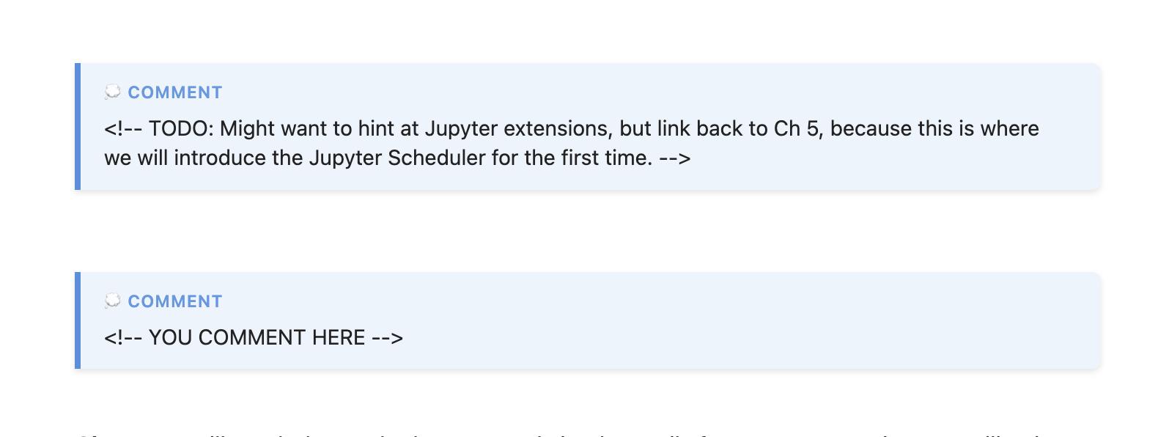Click the word TODO: in the first comment
Image resolution: width=1158 pixels, height=437 pixels.
click(x=181, y=128)
